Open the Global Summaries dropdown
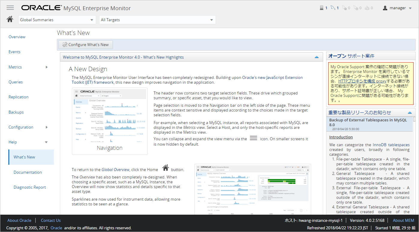The image size is (419, 232). (57, 20)
